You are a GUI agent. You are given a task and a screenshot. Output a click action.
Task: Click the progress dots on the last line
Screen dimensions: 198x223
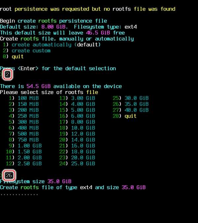19,194
